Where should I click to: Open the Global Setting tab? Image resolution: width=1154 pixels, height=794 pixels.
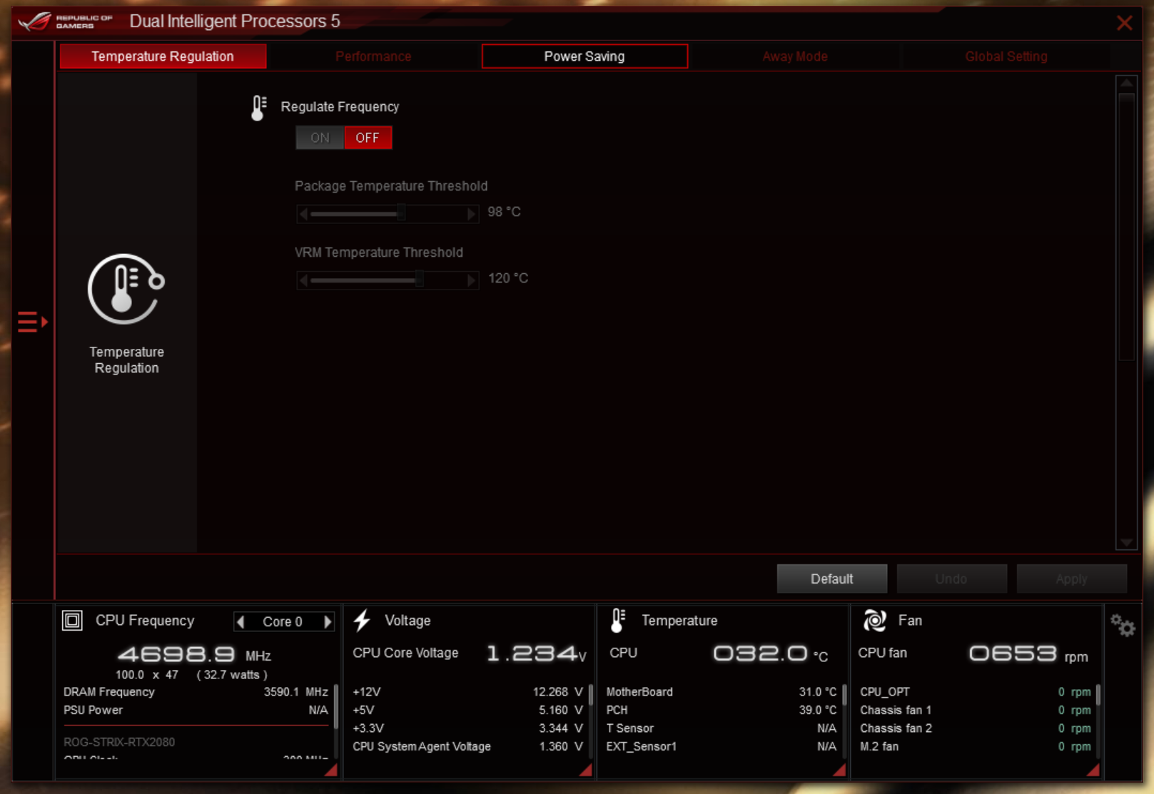pyautogui.click(x=1006, y=56)
